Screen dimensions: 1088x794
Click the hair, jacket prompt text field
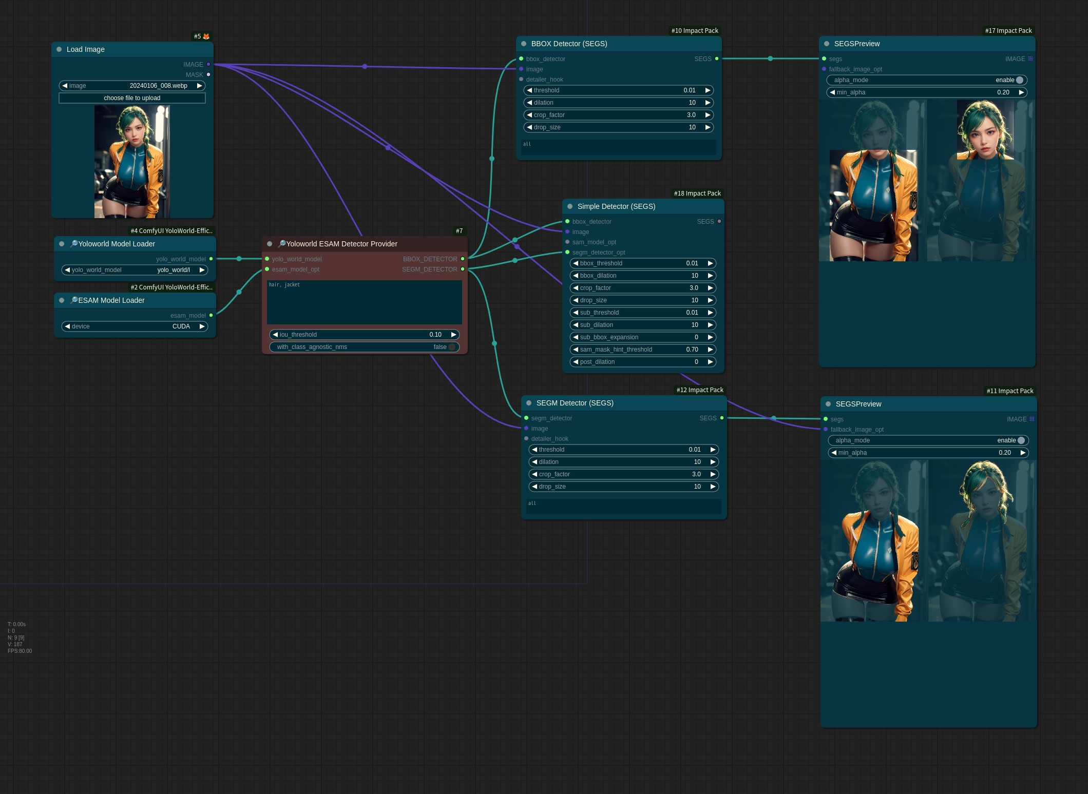[x=364, y=302]
